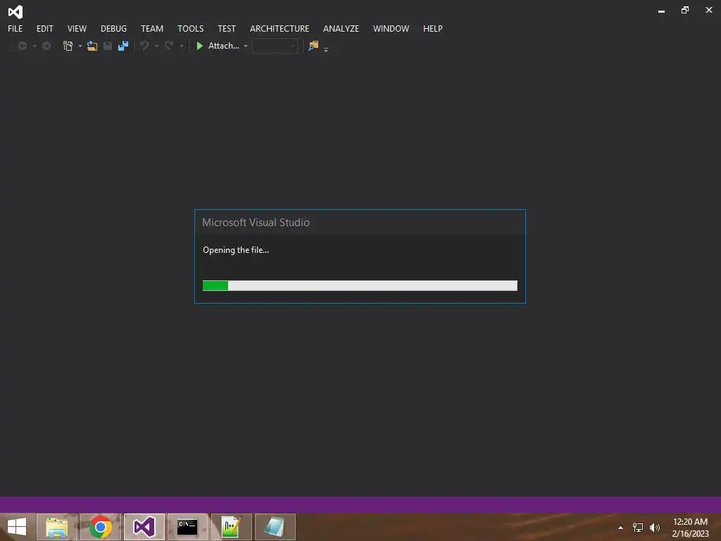Screen dimensions: 721x541
Task: Open the Windows Start button
Action: (x=17, y=527)
